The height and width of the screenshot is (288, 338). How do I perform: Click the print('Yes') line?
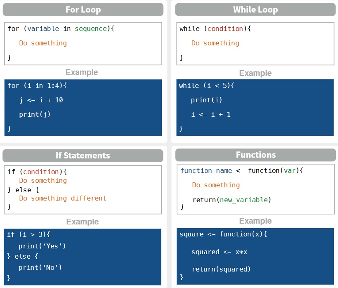42,246
